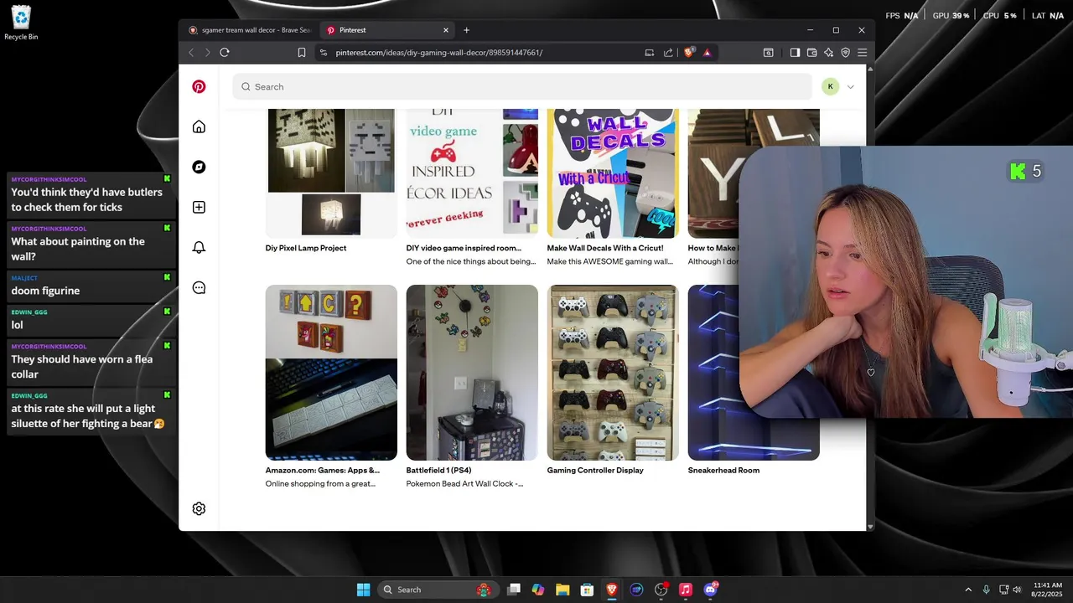Click the Windows taskbar search box
This screenshot has height=603, width=1073.
[x=438, y=590]
